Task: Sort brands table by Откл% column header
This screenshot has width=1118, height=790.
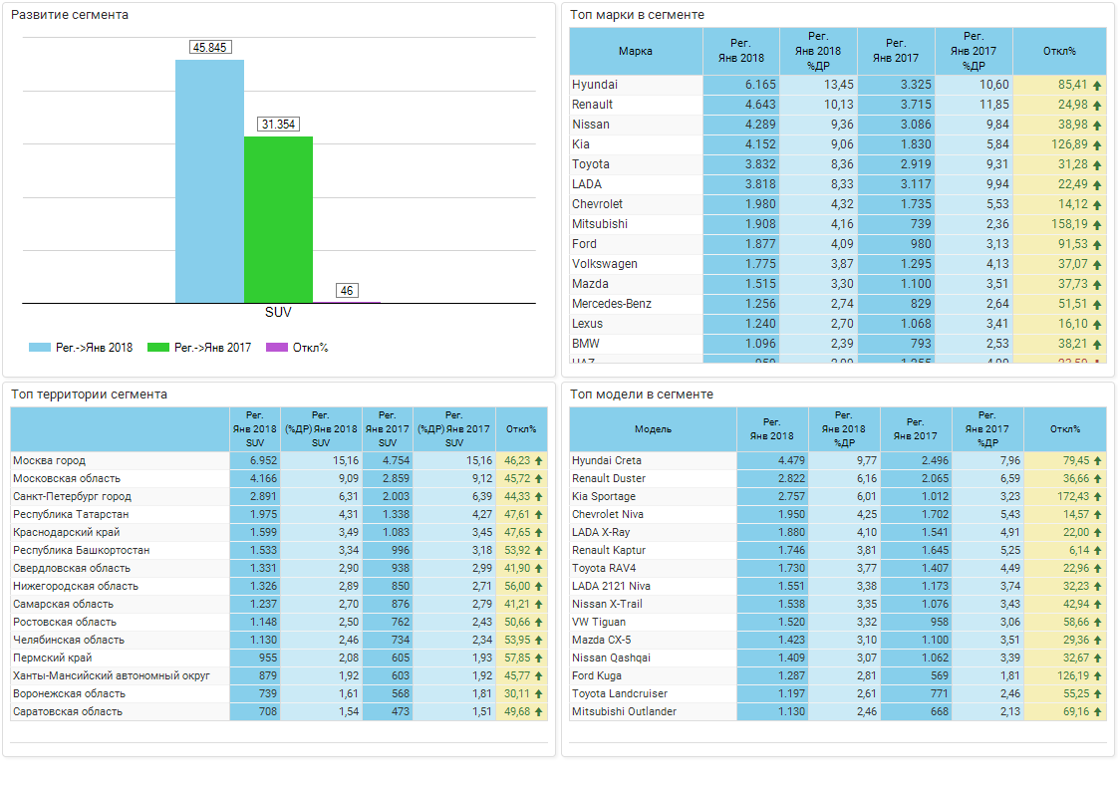Action: tap(1059, 52)
